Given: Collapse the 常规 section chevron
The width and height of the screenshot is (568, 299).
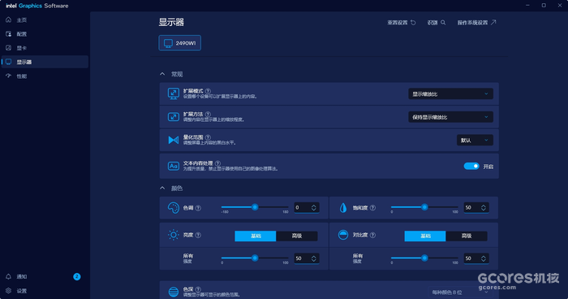Looking at the screenshot, I should pos(162,74).
